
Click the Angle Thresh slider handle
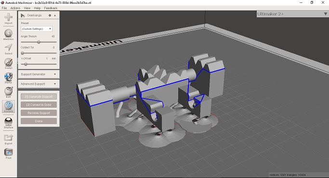(39, 42)
